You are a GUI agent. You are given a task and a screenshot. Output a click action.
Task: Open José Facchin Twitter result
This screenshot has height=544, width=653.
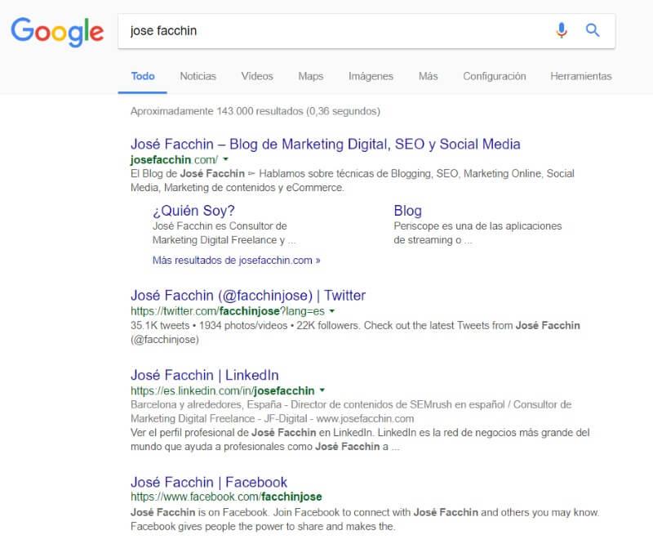tap(247, 295)
